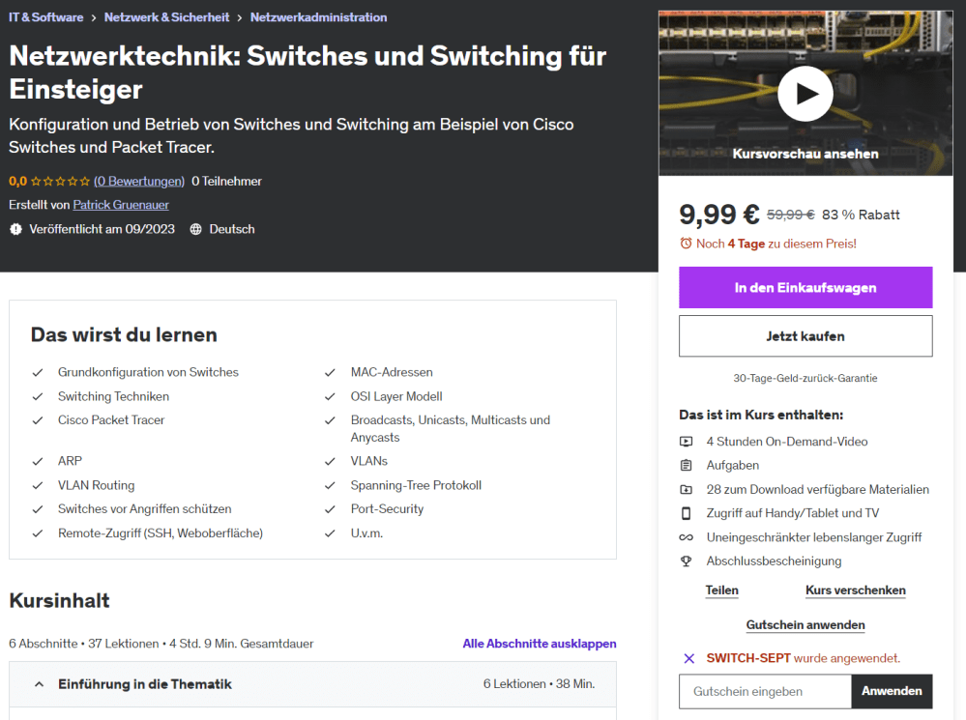Expand all sections via Alle Abschnitte ausklappen

tap(539, 644)
